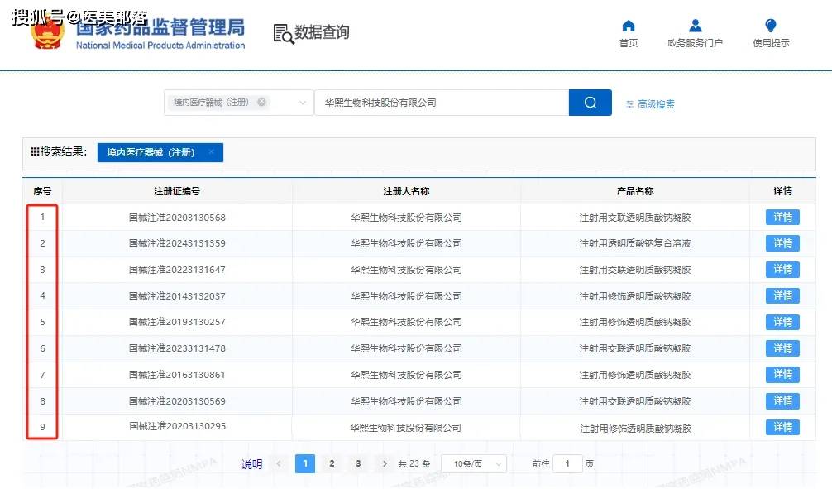Expand the search category dropdown arrow
832x489 pixels.
(303, 103)
